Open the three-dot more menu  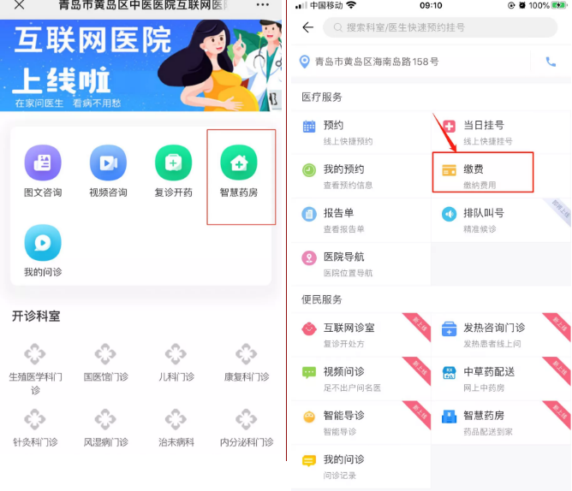click(x=263, y=5)
